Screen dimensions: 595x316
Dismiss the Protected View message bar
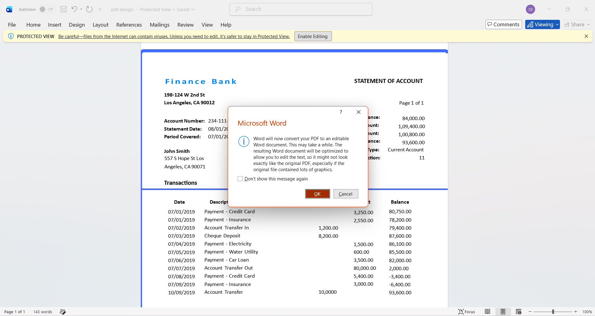point(586,36)
